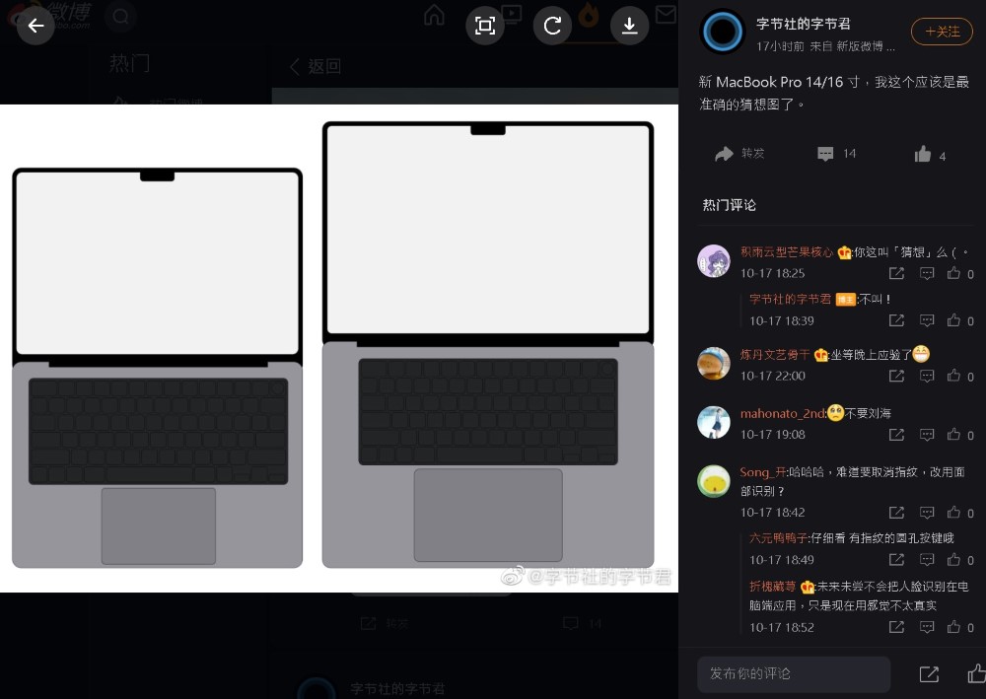The height and width of the screenshot is (699, 986).
Task: Reply to the 10-17 22:00 comment
Action: pyautogui.click(x=927, y=376)
